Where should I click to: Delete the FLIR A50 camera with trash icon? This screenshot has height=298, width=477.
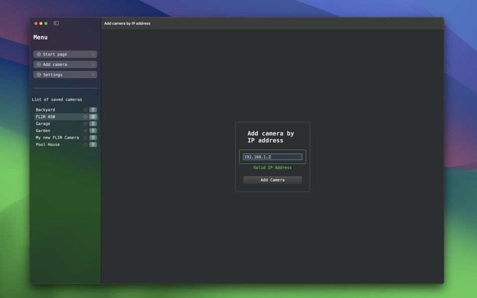pos(93,117)
